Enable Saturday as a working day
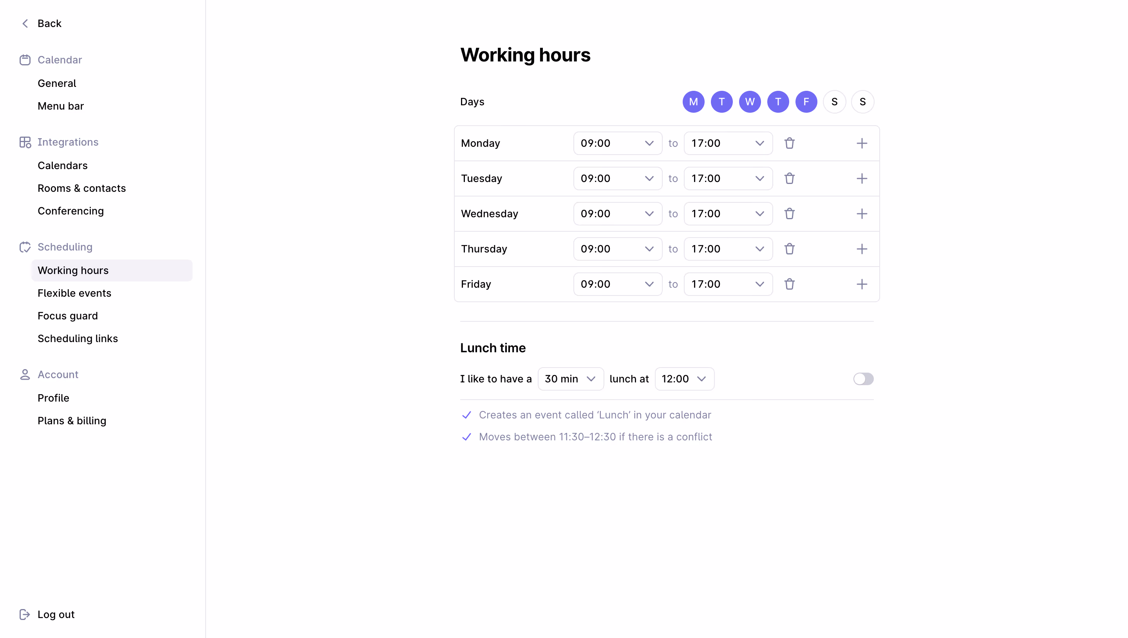 click(834, 102)
